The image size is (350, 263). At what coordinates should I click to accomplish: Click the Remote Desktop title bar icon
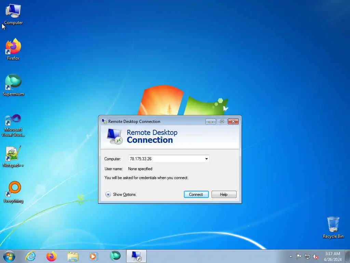(104, 122)
